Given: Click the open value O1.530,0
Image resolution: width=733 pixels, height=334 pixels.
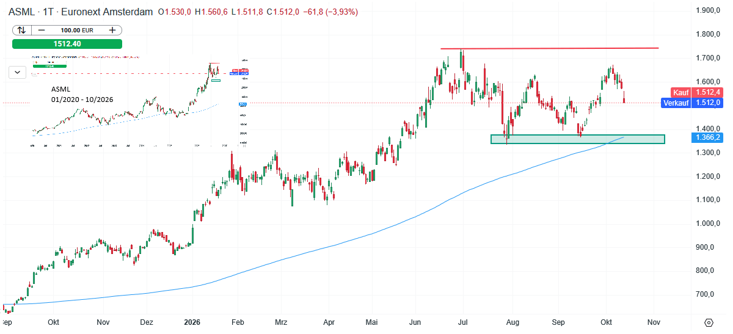Looking at the screenshot, I should tap(176, 12).
